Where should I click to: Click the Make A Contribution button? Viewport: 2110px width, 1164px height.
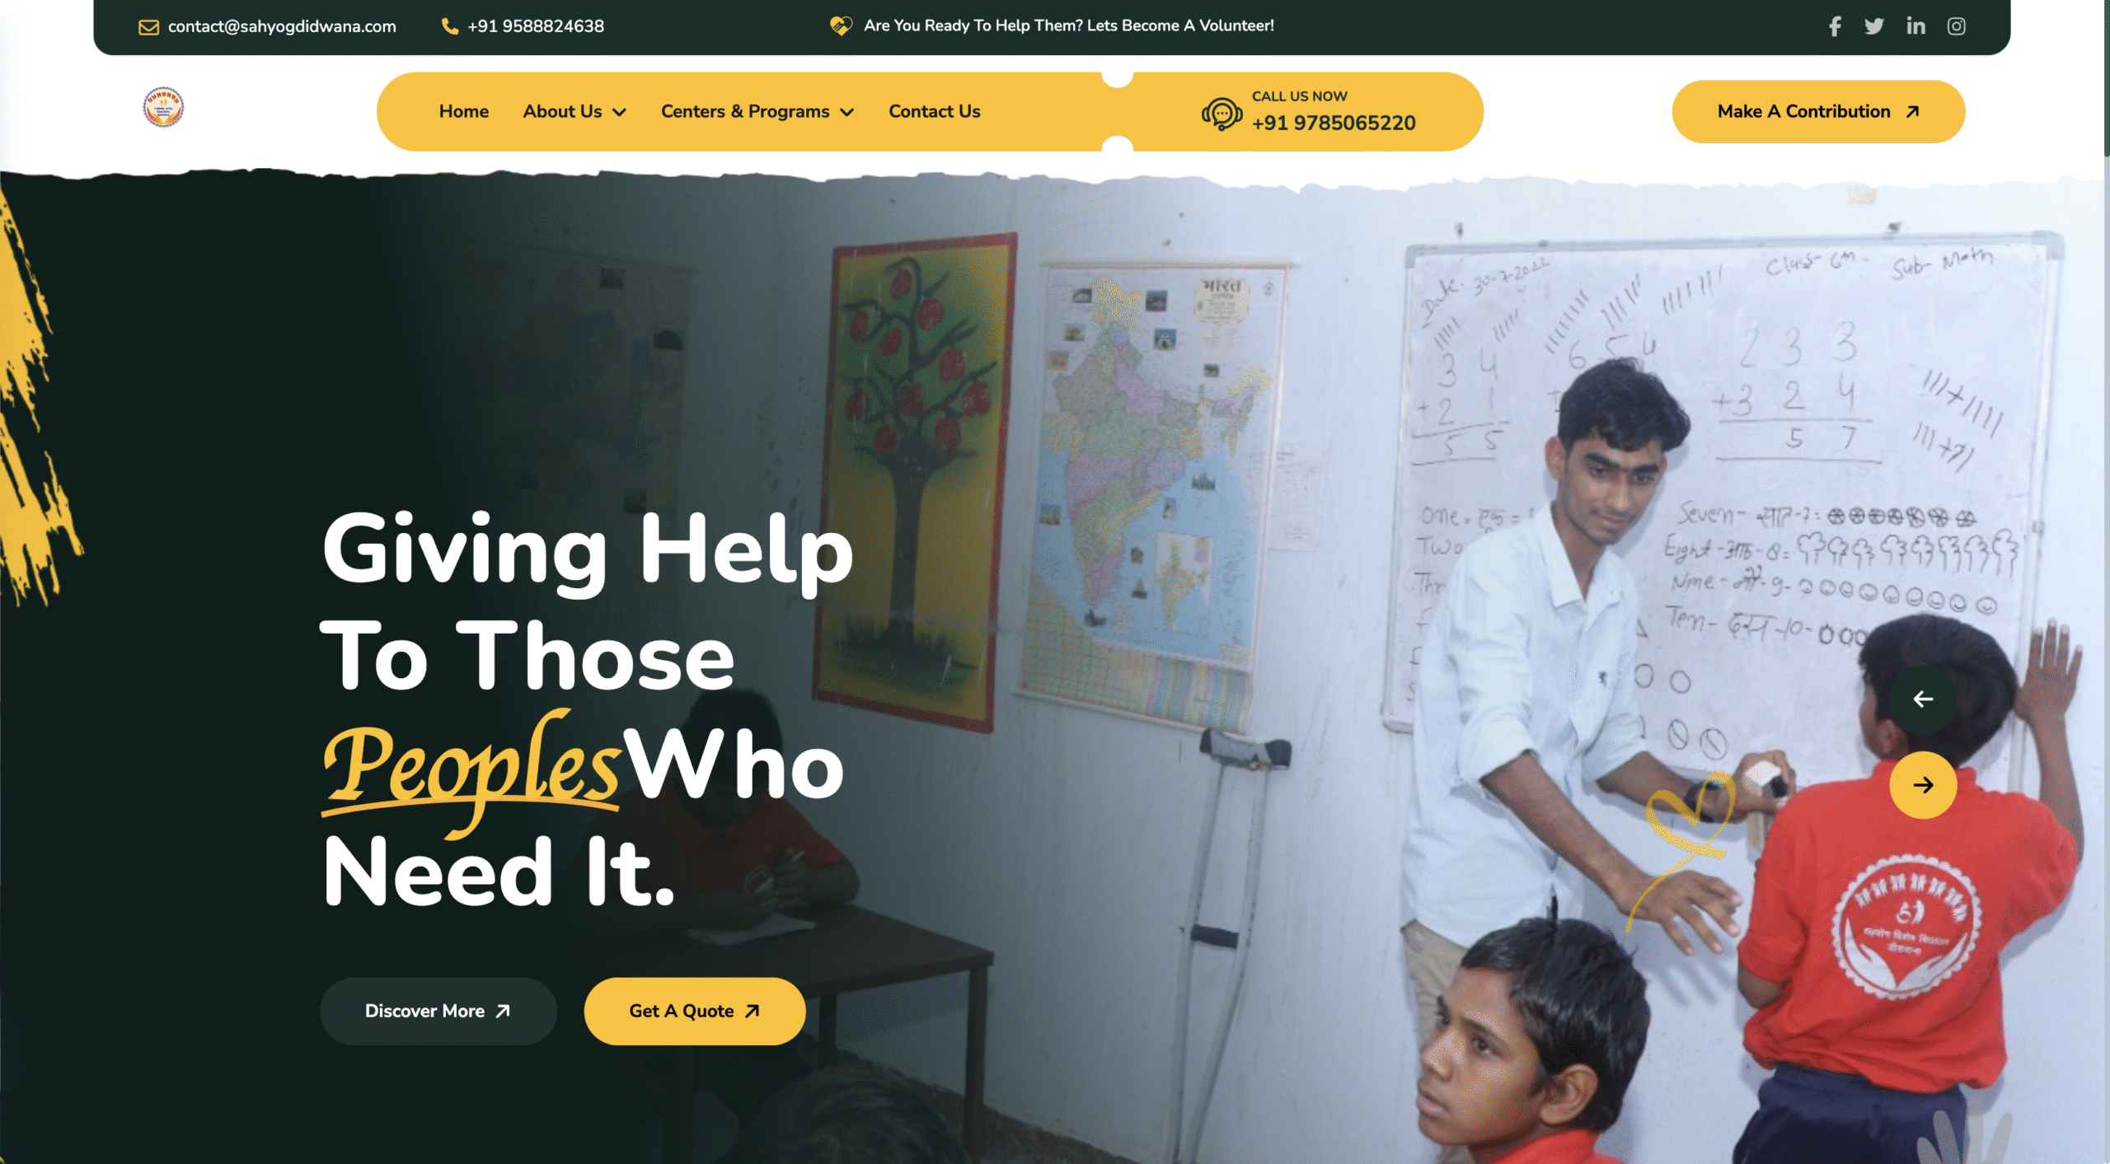pyautogui.click(x=1818, y=111)
